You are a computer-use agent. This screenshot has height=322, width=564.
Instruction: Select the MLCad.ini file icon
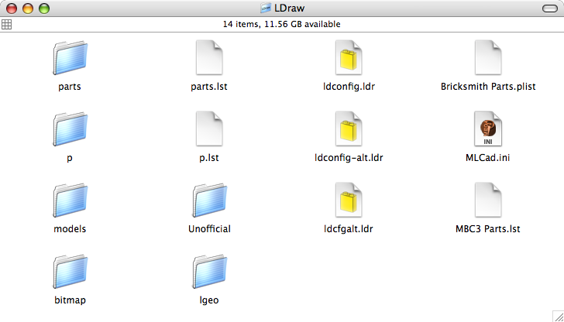point(488,128)
